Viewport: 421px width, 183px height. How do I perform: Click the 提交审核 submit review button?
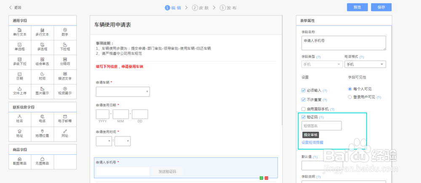coord(311,135)
